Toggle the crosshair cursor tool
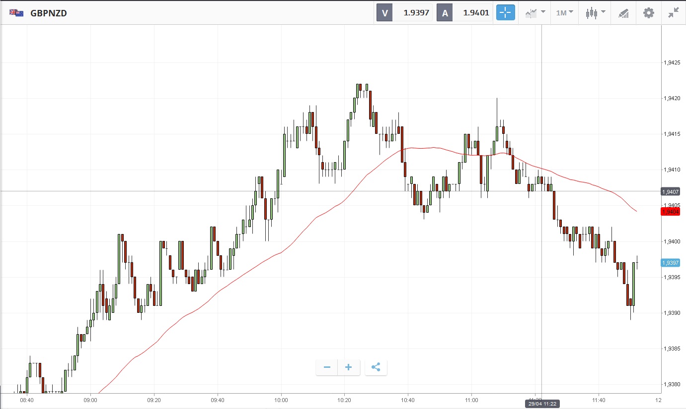The image size is (686, 409). point(506,13)
